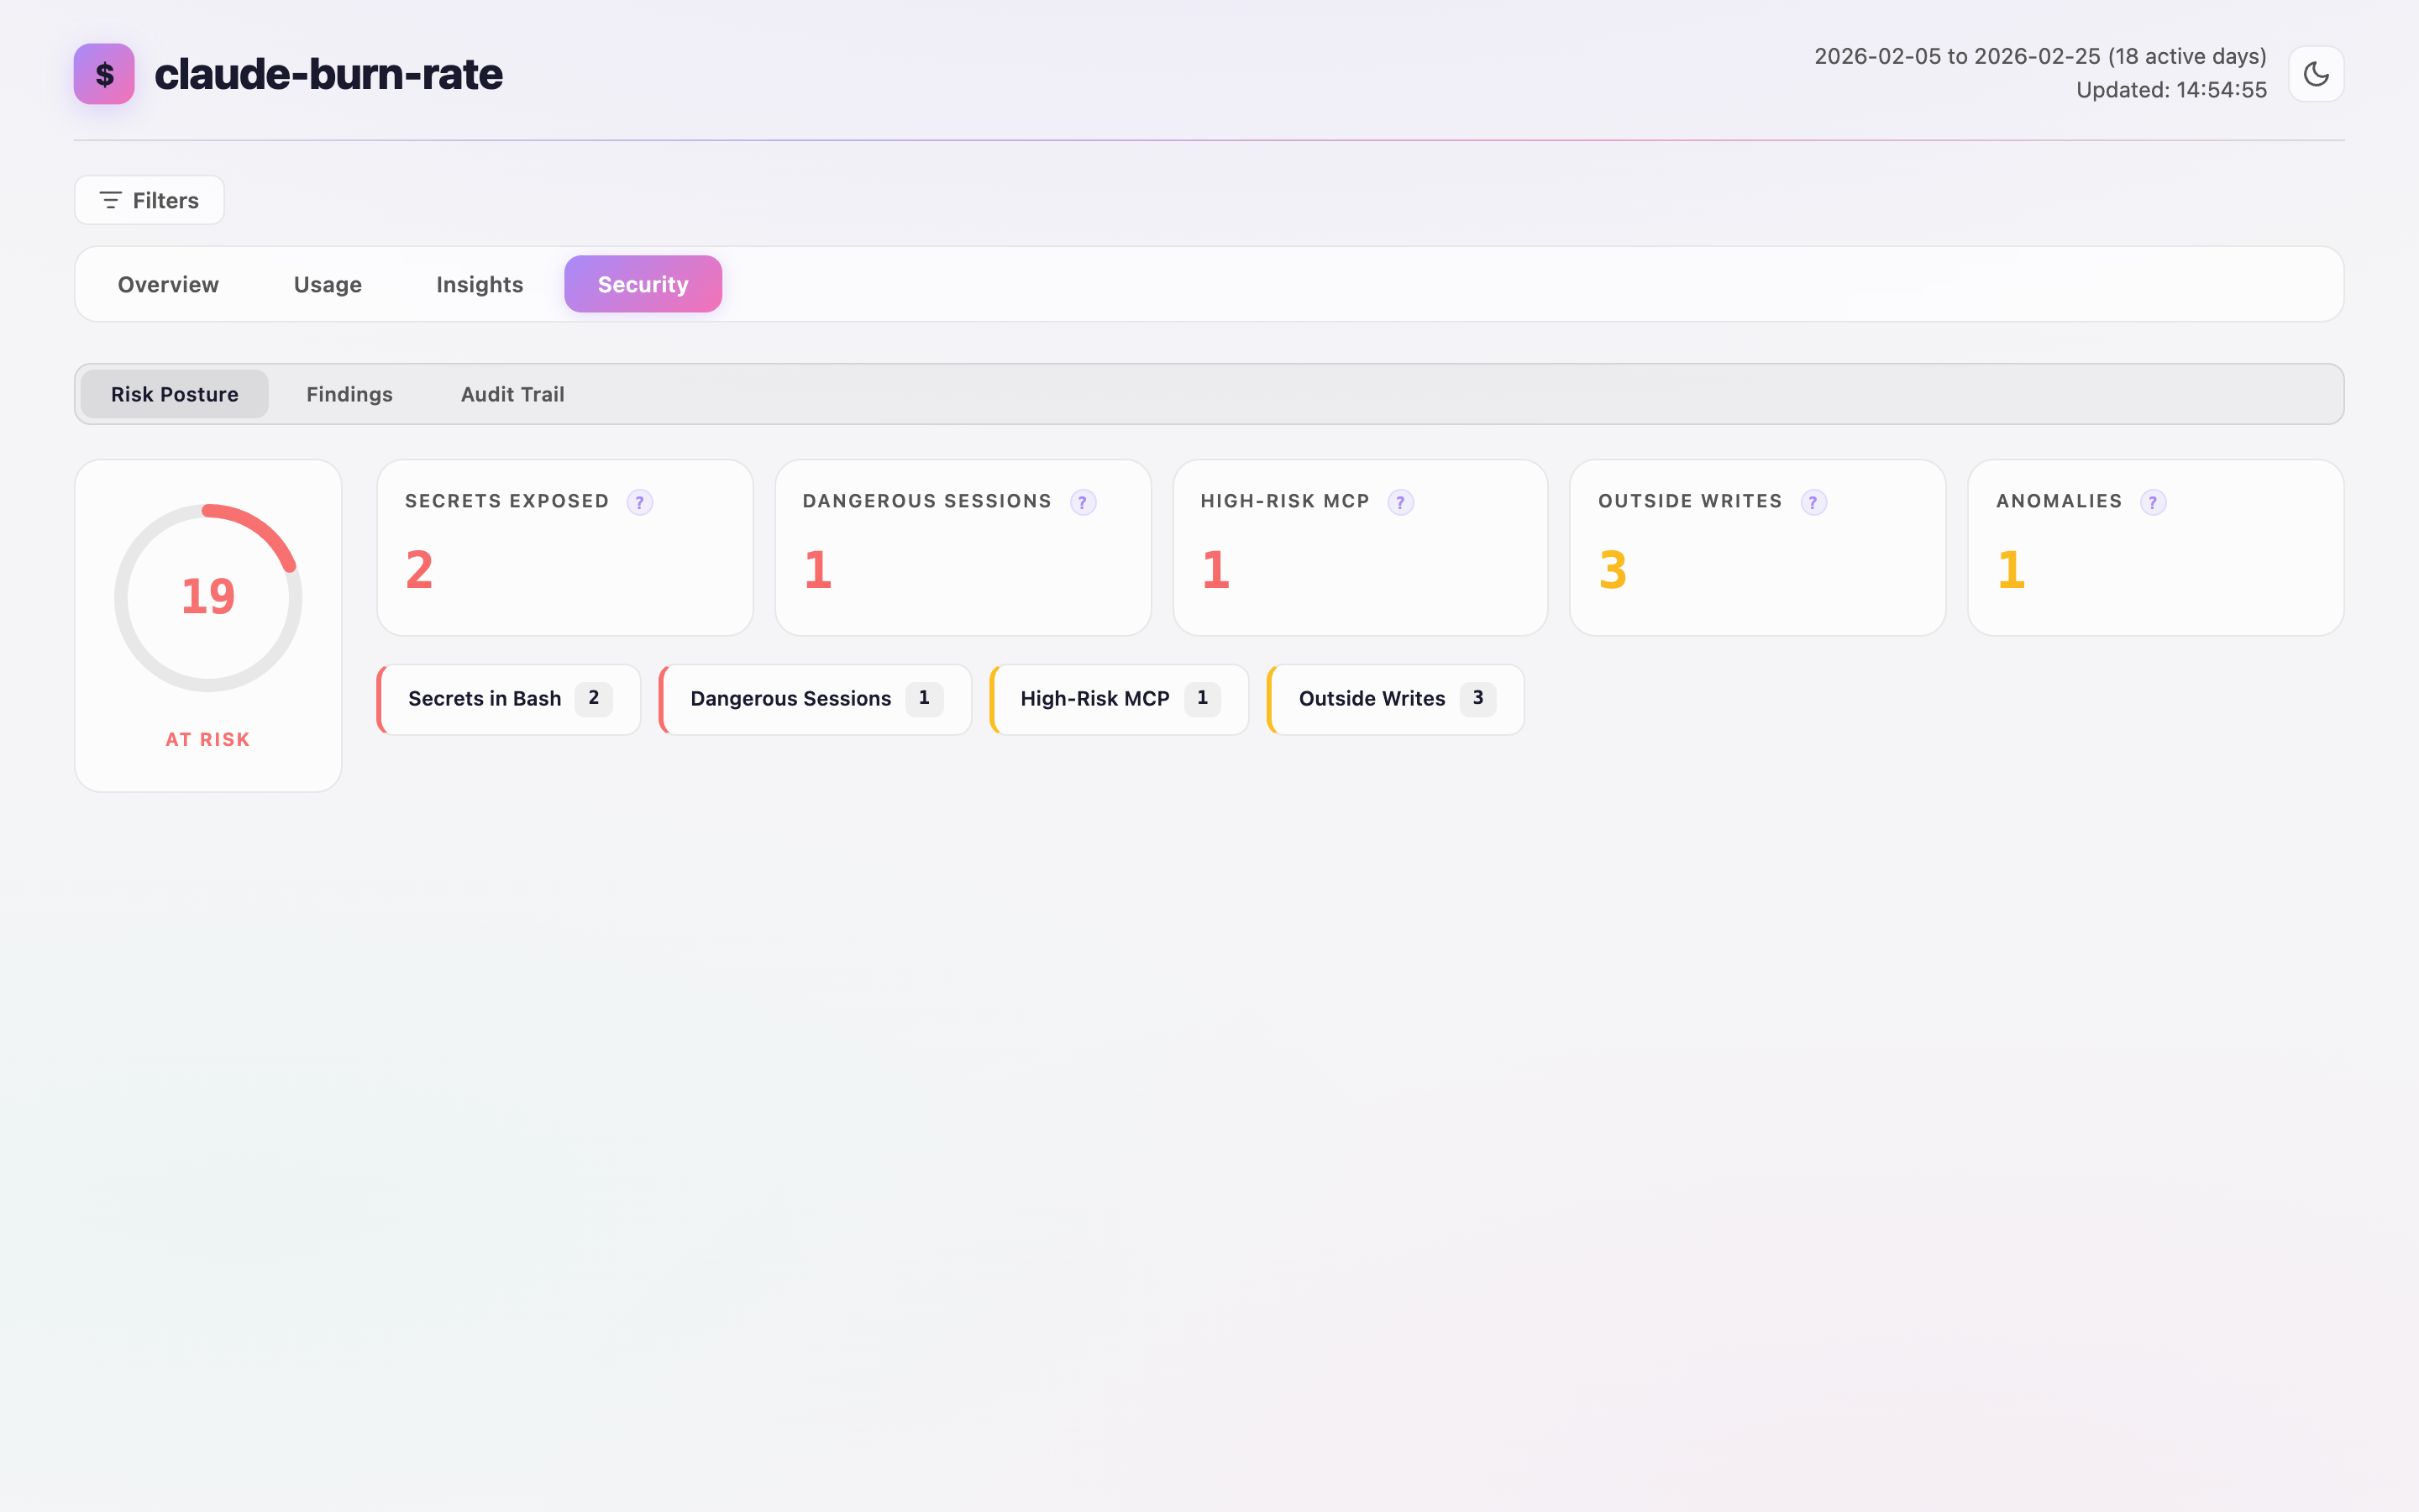Switch to the Usage tab
The image size is (2419, 1512).
327,284
